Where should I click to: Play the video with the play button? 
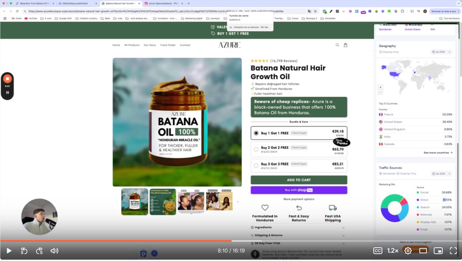[9, 251]
